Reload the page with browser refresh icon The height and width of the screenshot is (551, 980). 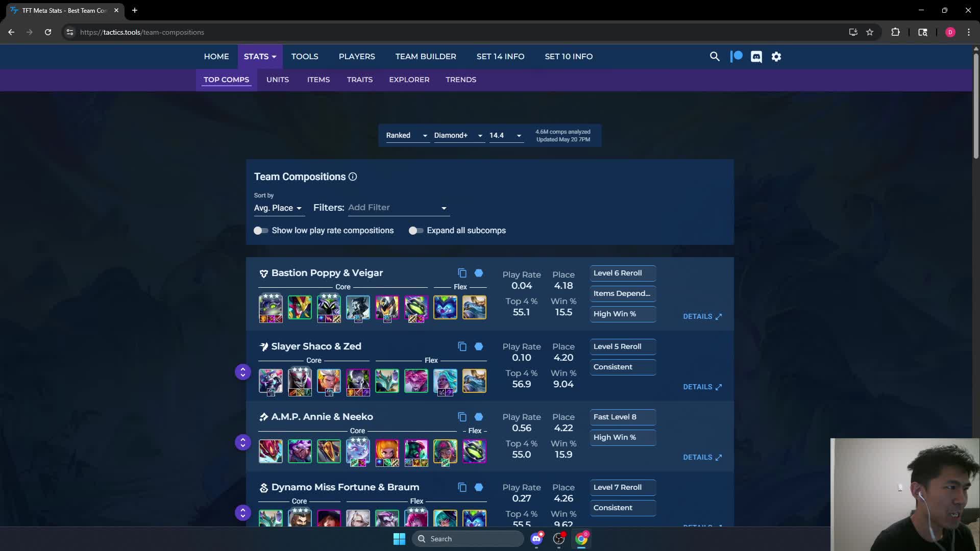tap(48, 32)
